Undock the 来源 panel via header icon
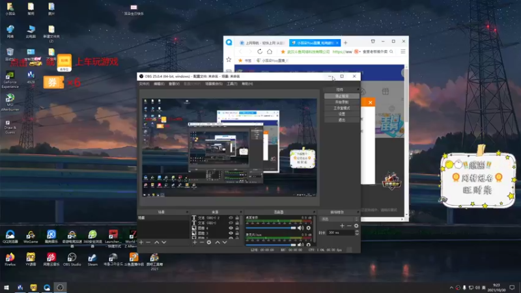 pyautogui.click(x=241, y=212)
